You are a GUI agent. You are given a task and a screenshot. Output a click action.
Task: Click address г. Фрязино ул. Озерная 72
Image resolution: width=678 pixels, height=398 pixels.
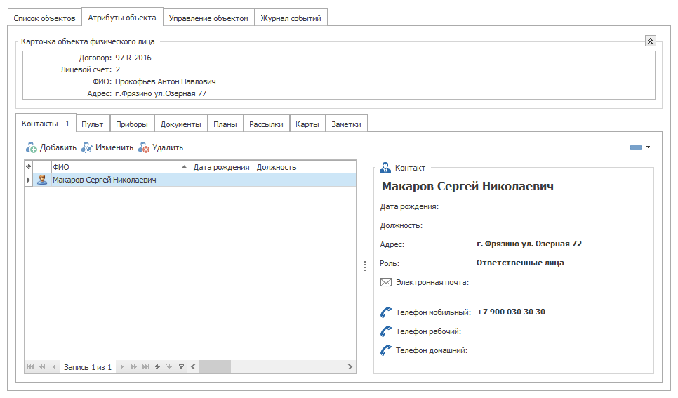(529, 244)
